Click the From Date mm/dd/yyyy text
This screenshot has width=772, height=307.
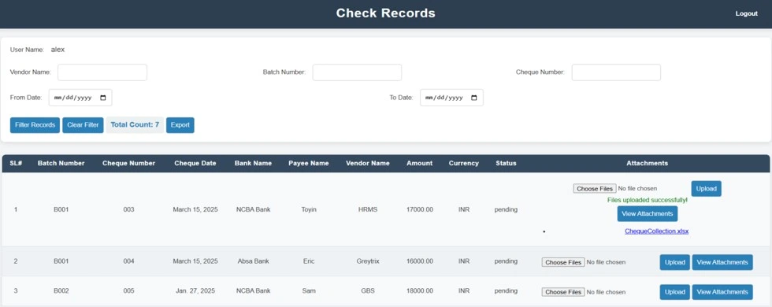72,98
